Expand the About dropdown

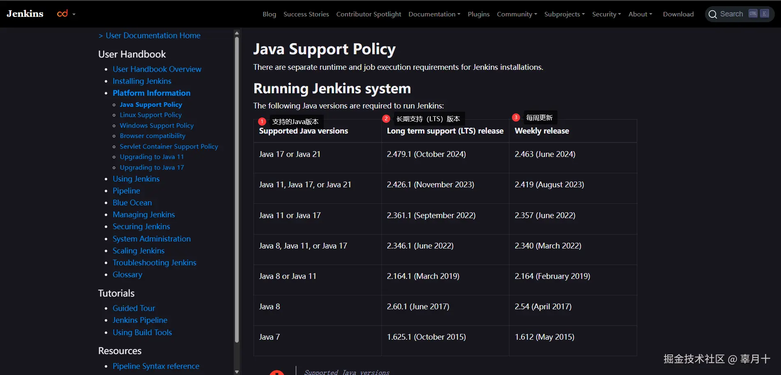tap(640, 14)
